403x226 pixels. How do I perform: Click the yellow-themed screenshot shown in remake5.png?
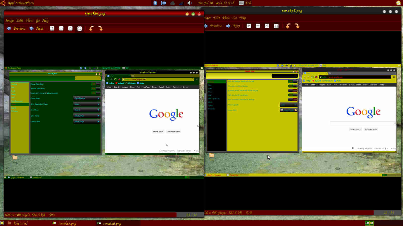303,120
